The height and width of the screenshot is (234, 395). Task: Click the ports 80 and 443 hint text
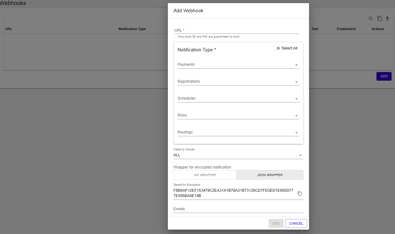pos(209,37)
